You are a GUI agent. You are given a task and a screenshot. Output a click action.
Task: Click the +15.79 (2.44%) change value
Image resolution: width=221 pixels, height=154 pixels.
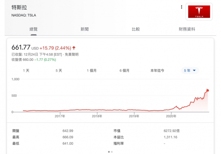tap(55, 48)
